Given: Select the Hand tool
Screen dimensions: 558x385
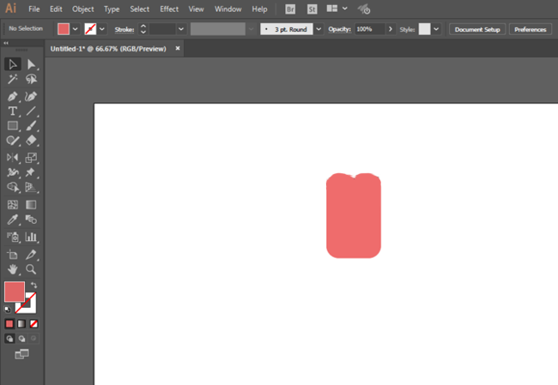Looking at the screenshot, I should click(x=13, y=269).
